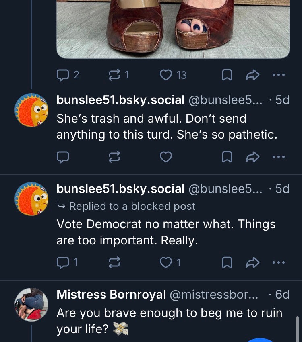Like the 'She's trash and awful' comment
The width and height of the screenshot is (302, 342).
click(166, 157)
